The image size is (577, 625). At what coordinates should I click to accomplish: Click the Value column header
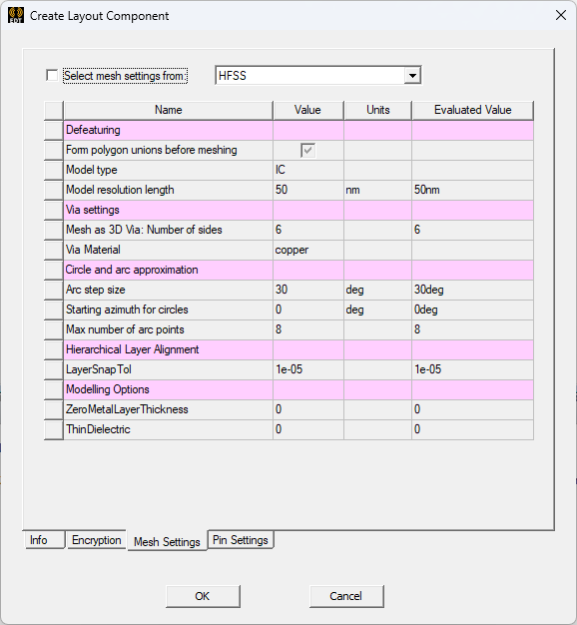[x=308, y=110]
